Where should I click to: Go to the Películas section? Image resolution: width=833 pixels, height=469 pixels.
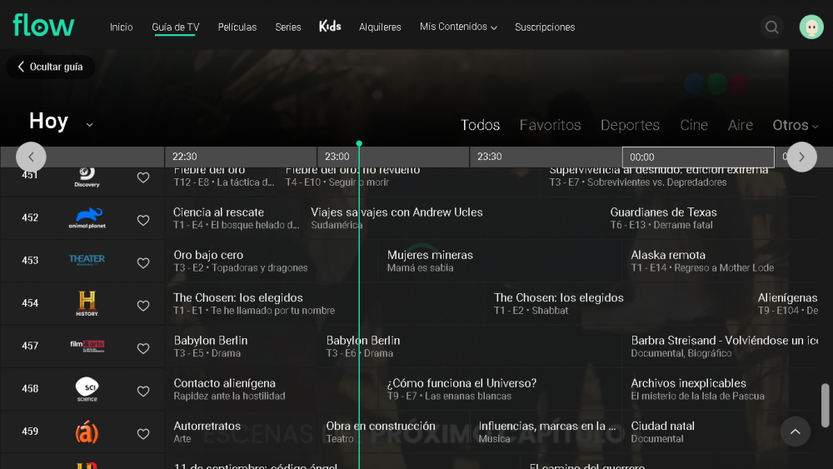237,27
